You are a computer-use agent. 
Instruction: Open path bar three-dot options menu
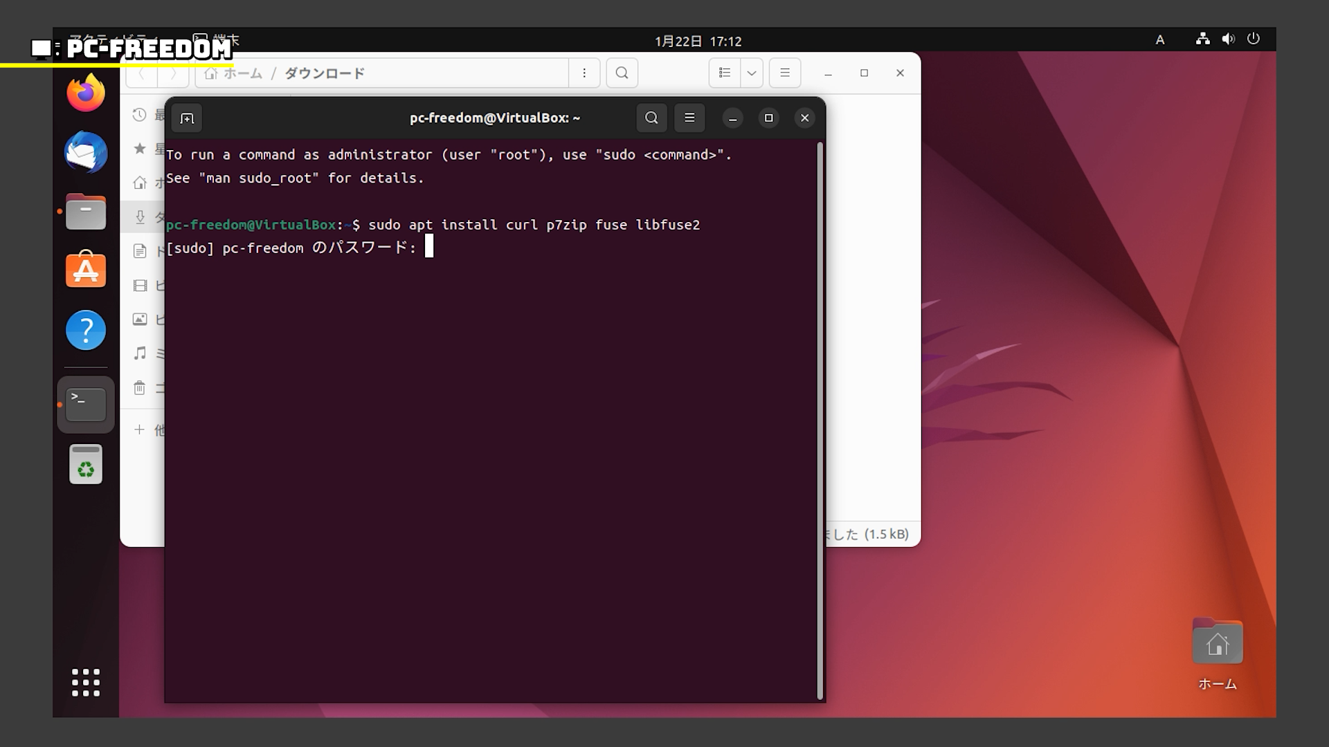pos(584,73)
